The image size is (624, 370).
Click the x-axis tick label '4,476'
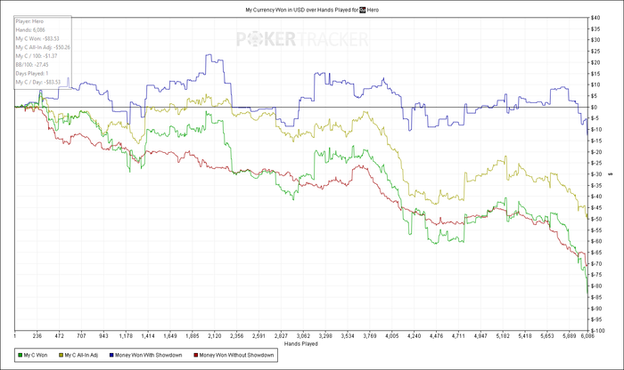coord(436,336)
